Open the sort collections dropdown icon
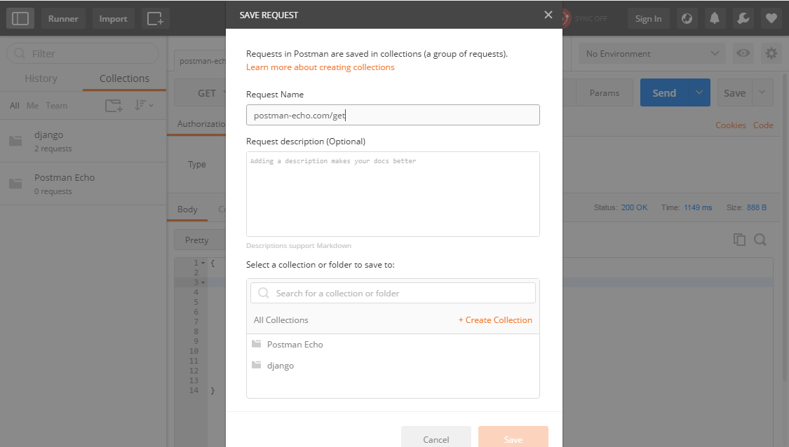 pyautogui.click(x=144, y=106)
